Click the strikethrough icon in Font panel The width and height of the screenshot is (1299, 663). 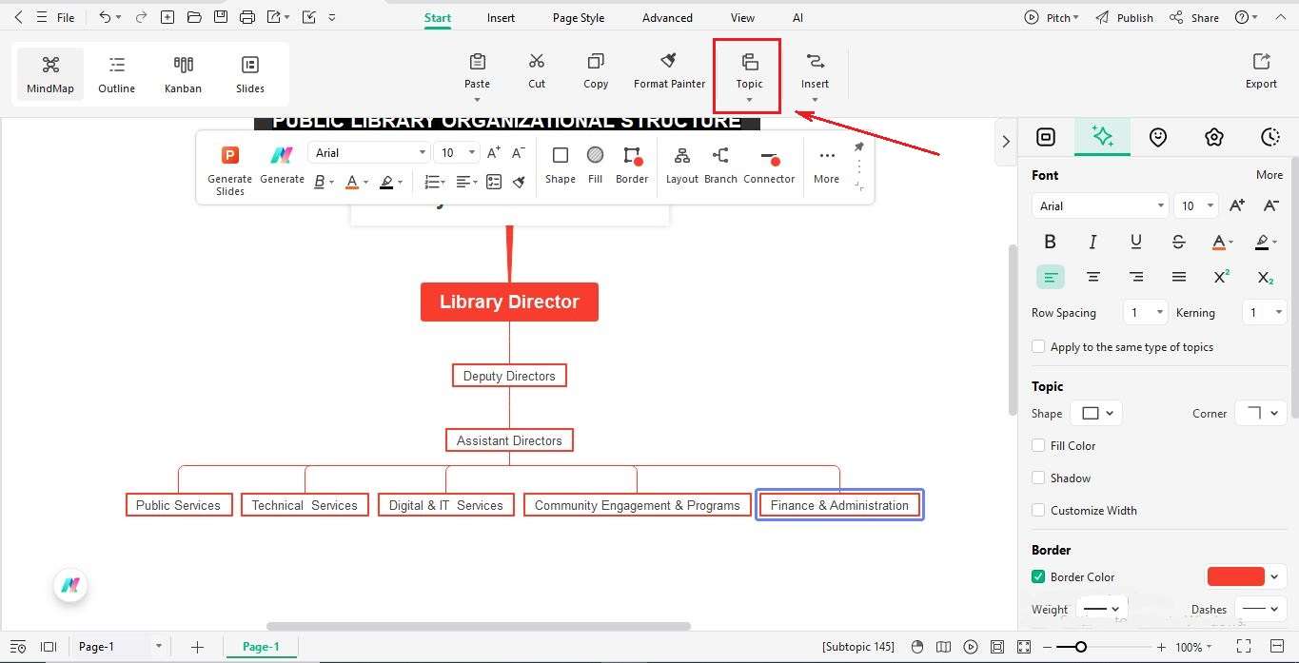1178,242
